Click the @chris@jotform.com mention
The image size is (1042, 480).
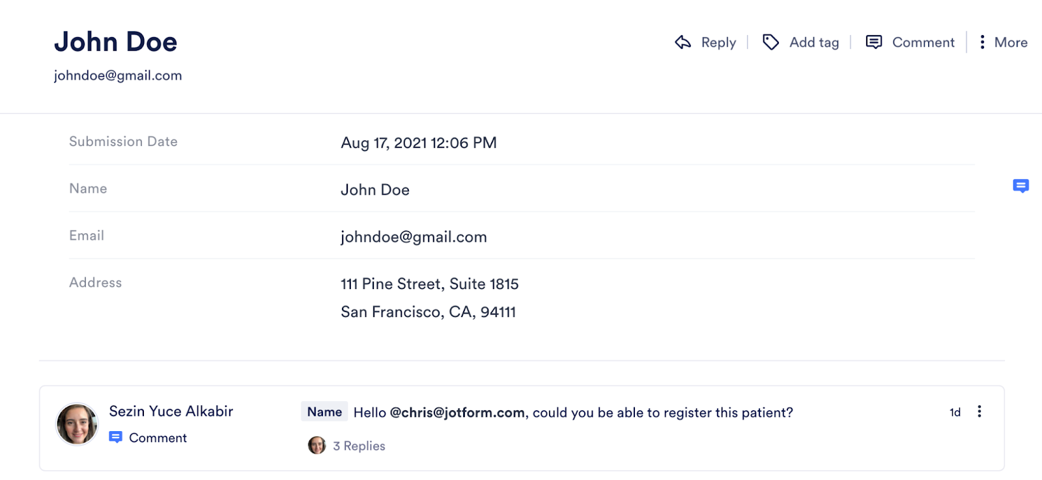coord(457,412)
